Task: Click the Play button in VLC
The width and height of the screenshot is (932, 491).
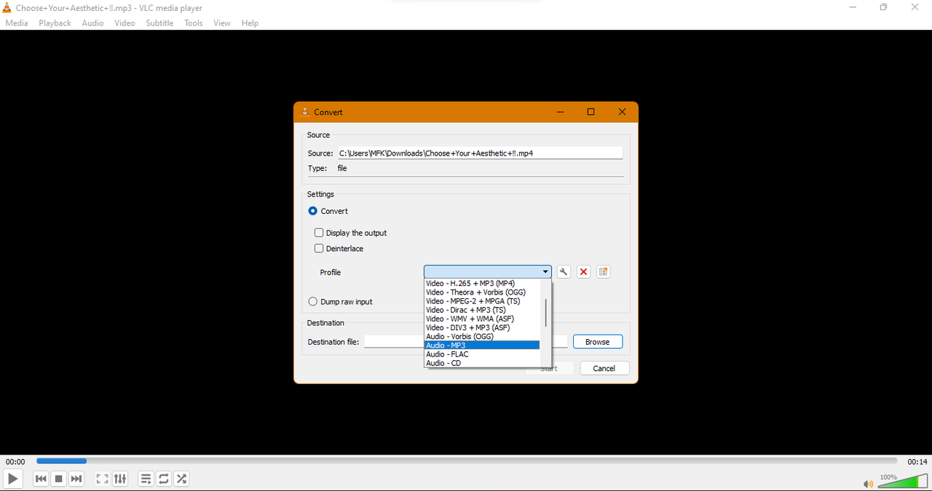Action: [12, 479]
